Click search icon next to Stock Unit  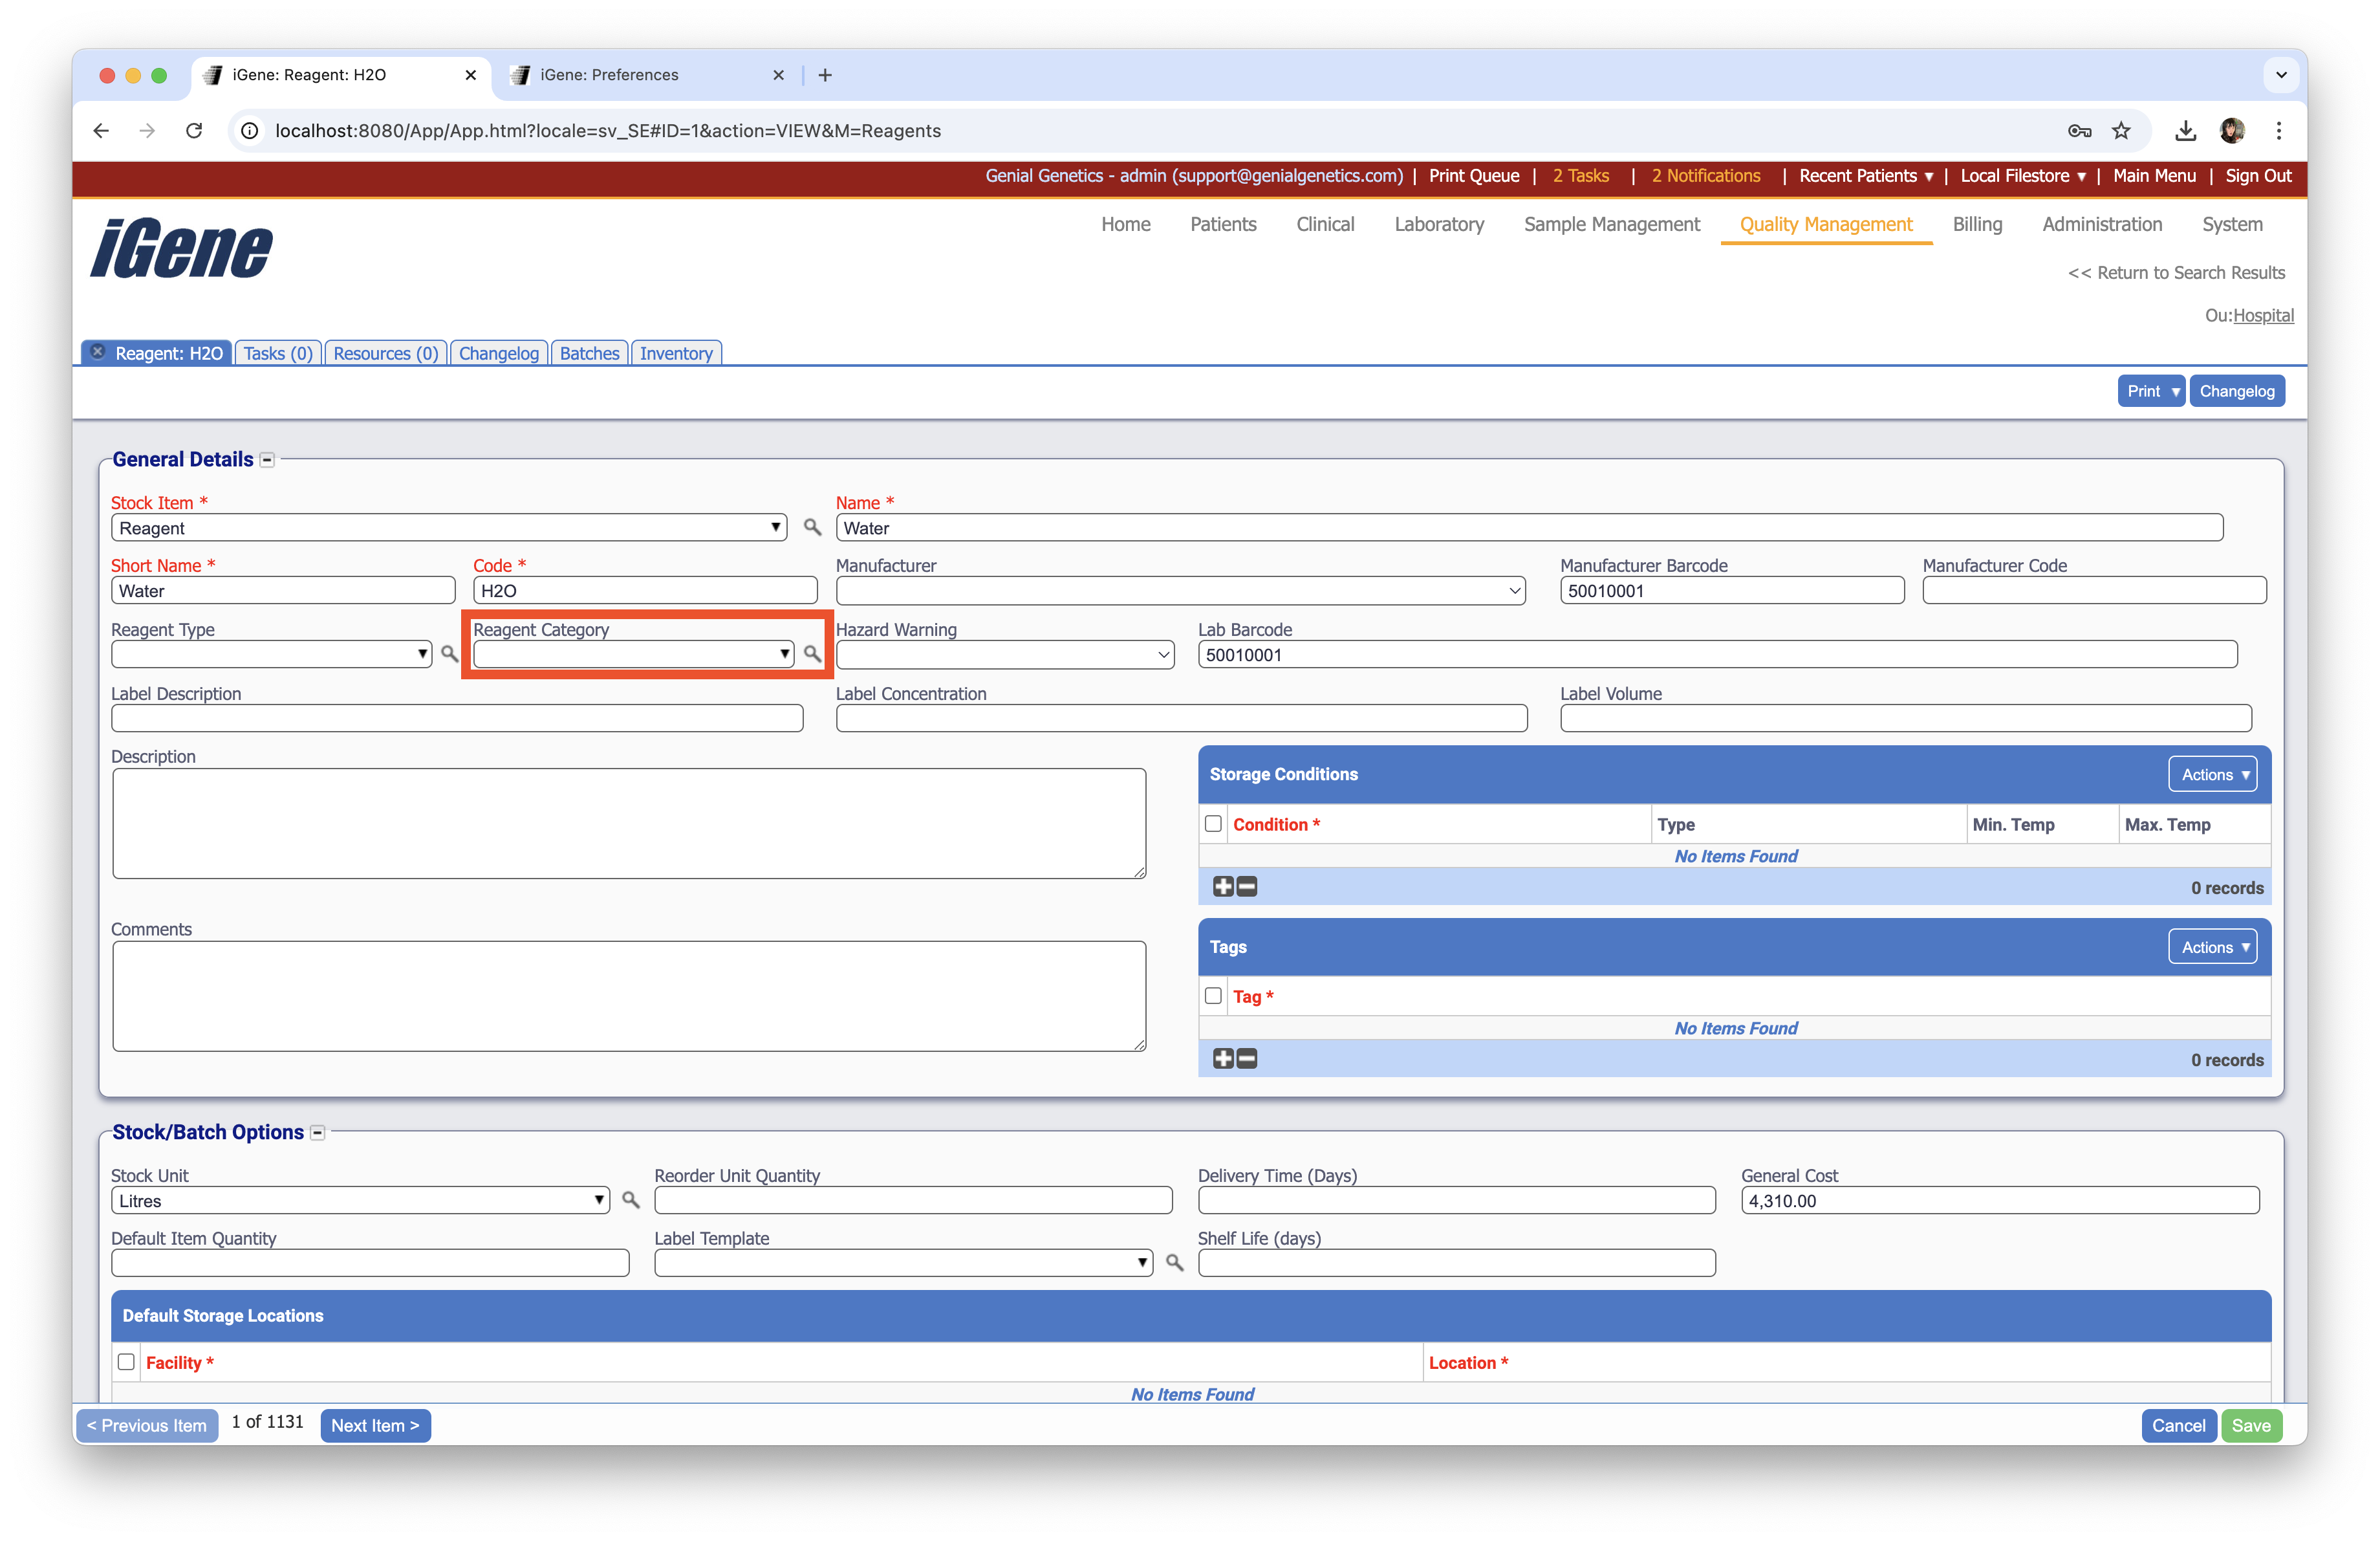point(630,1199)
